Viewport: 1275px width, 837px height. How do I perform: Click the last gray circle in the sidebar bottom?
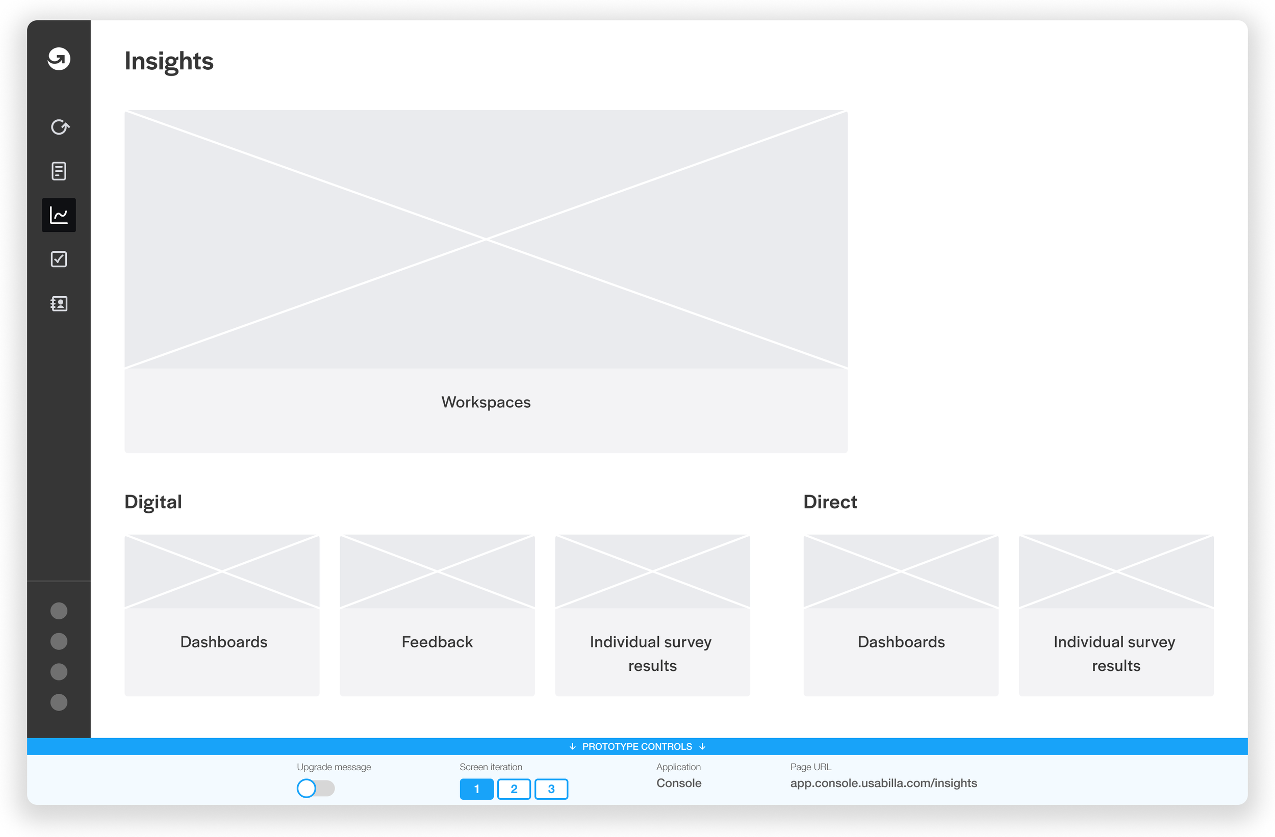(x=59, y=702)
